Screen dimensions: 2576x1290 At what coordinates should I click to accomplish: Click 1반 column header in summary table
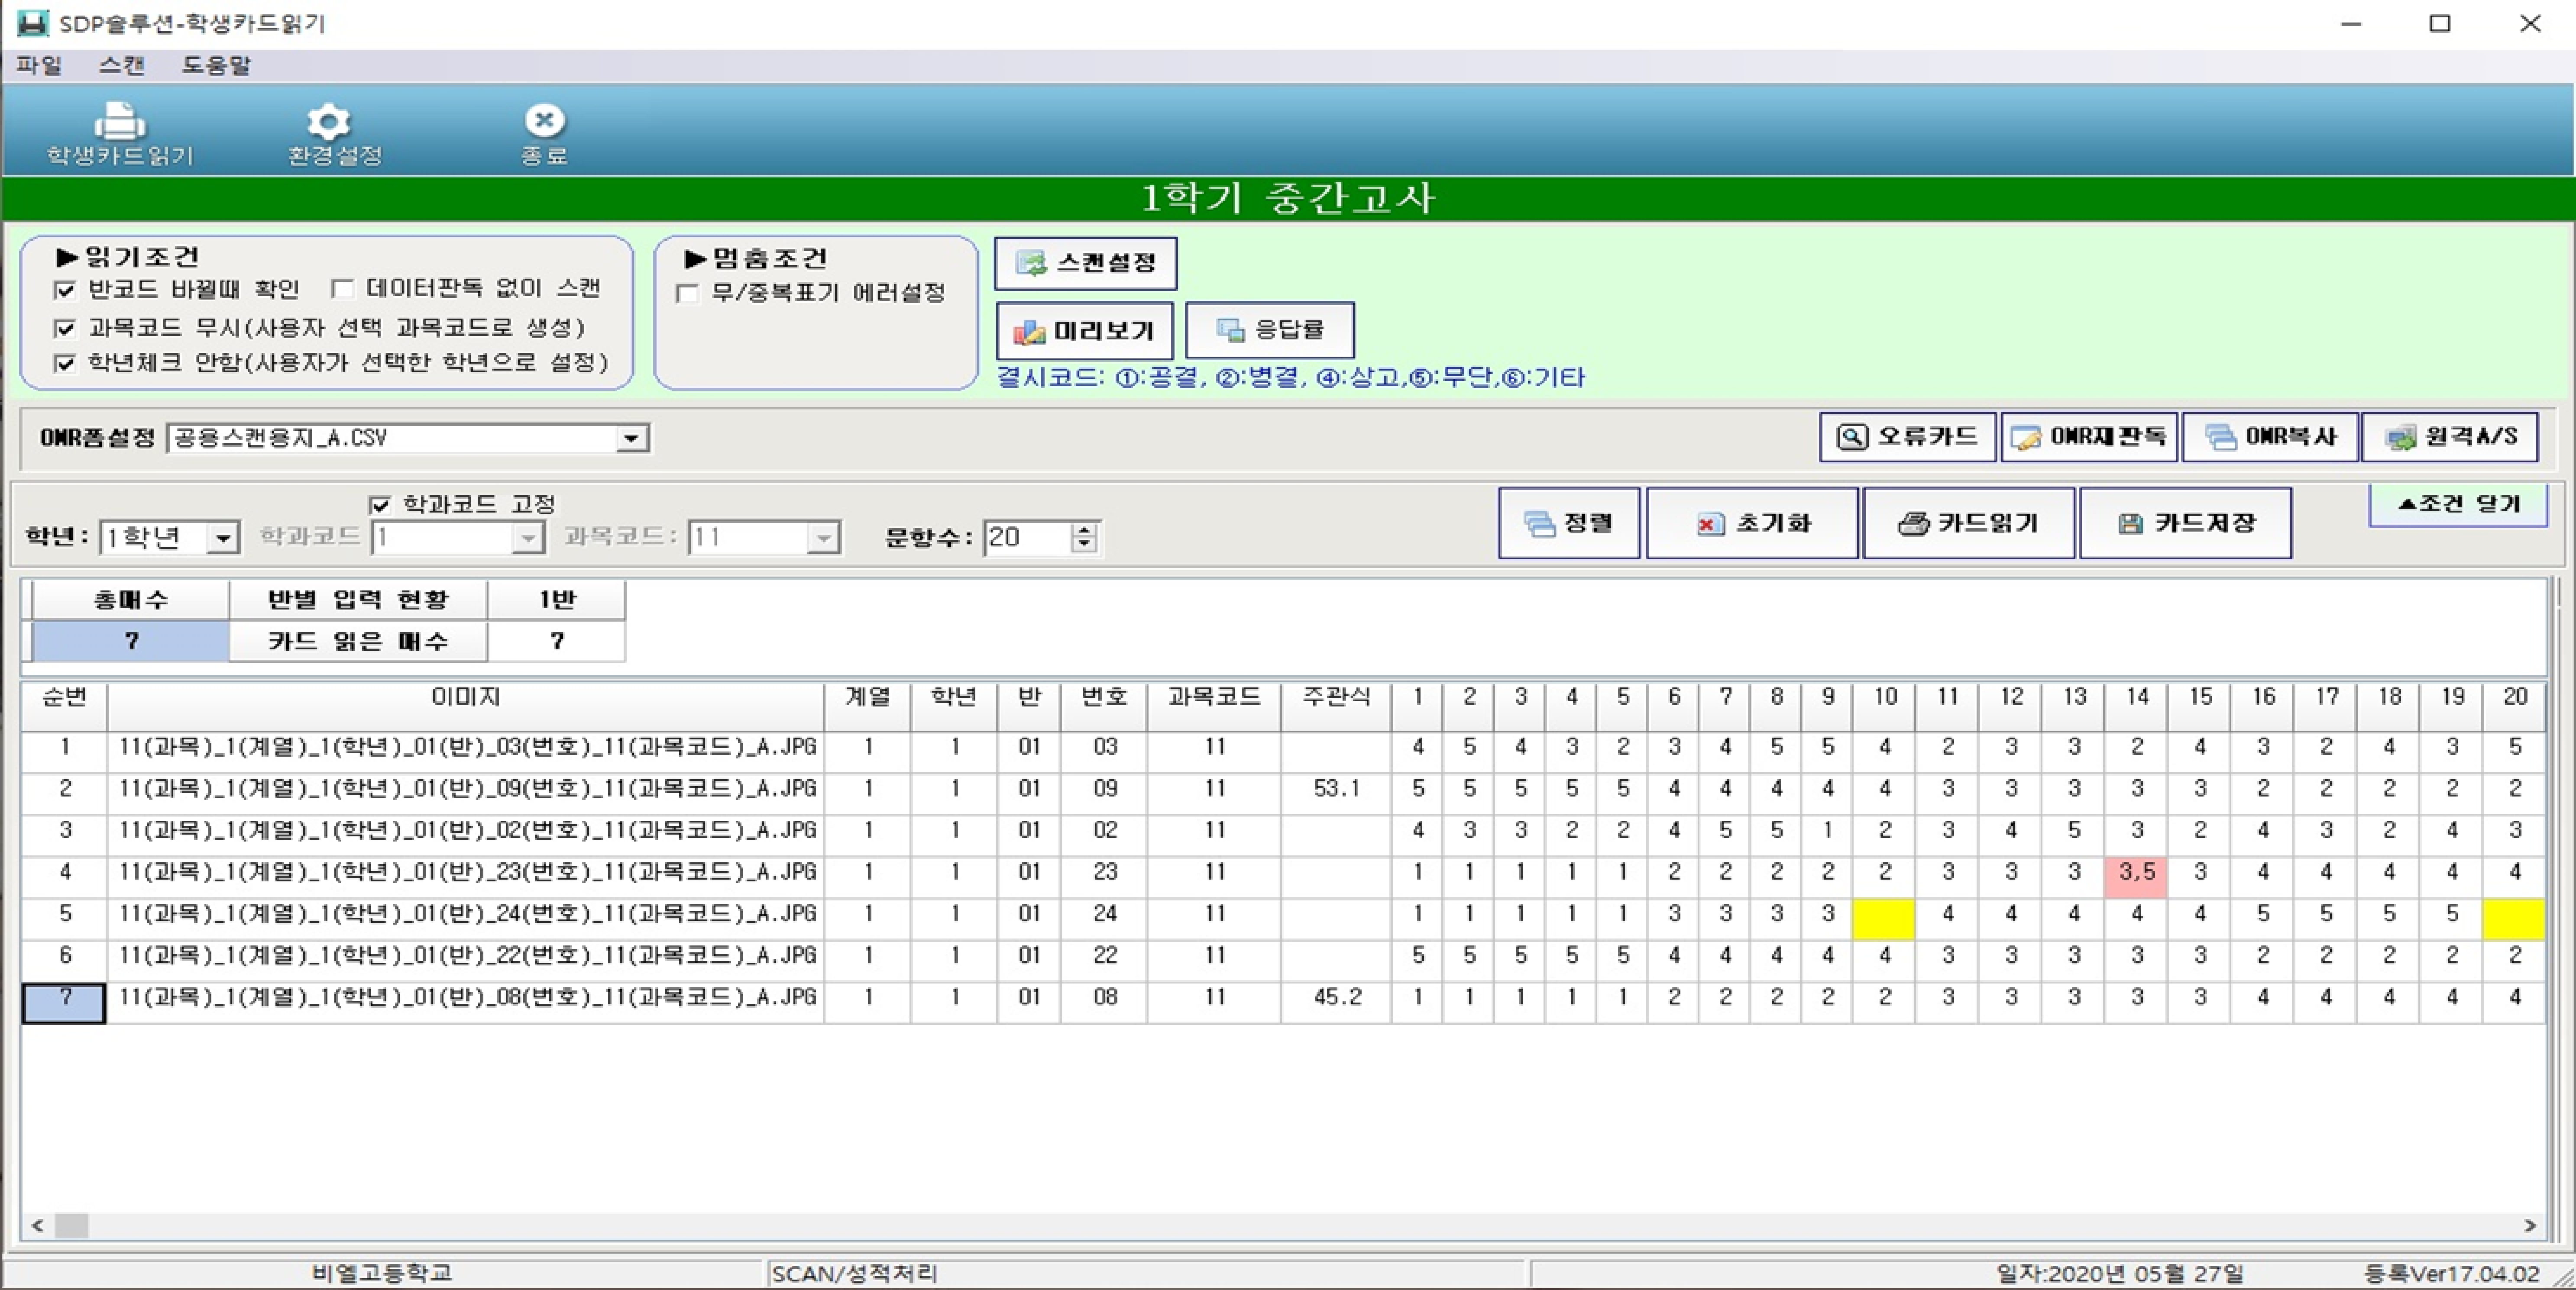(x=557, y=600)
